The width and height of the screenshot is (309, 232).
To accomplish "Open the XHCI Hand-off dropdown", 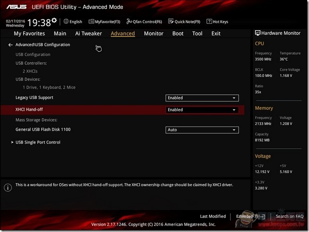I will pyautogui.click(x=202, y=110).
